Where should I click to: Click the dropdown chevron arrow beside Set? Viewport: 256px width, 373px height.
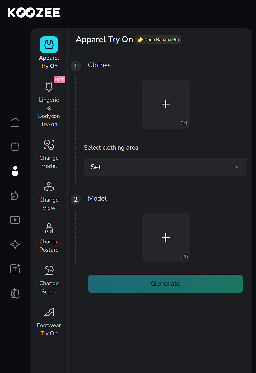[237, 167]
